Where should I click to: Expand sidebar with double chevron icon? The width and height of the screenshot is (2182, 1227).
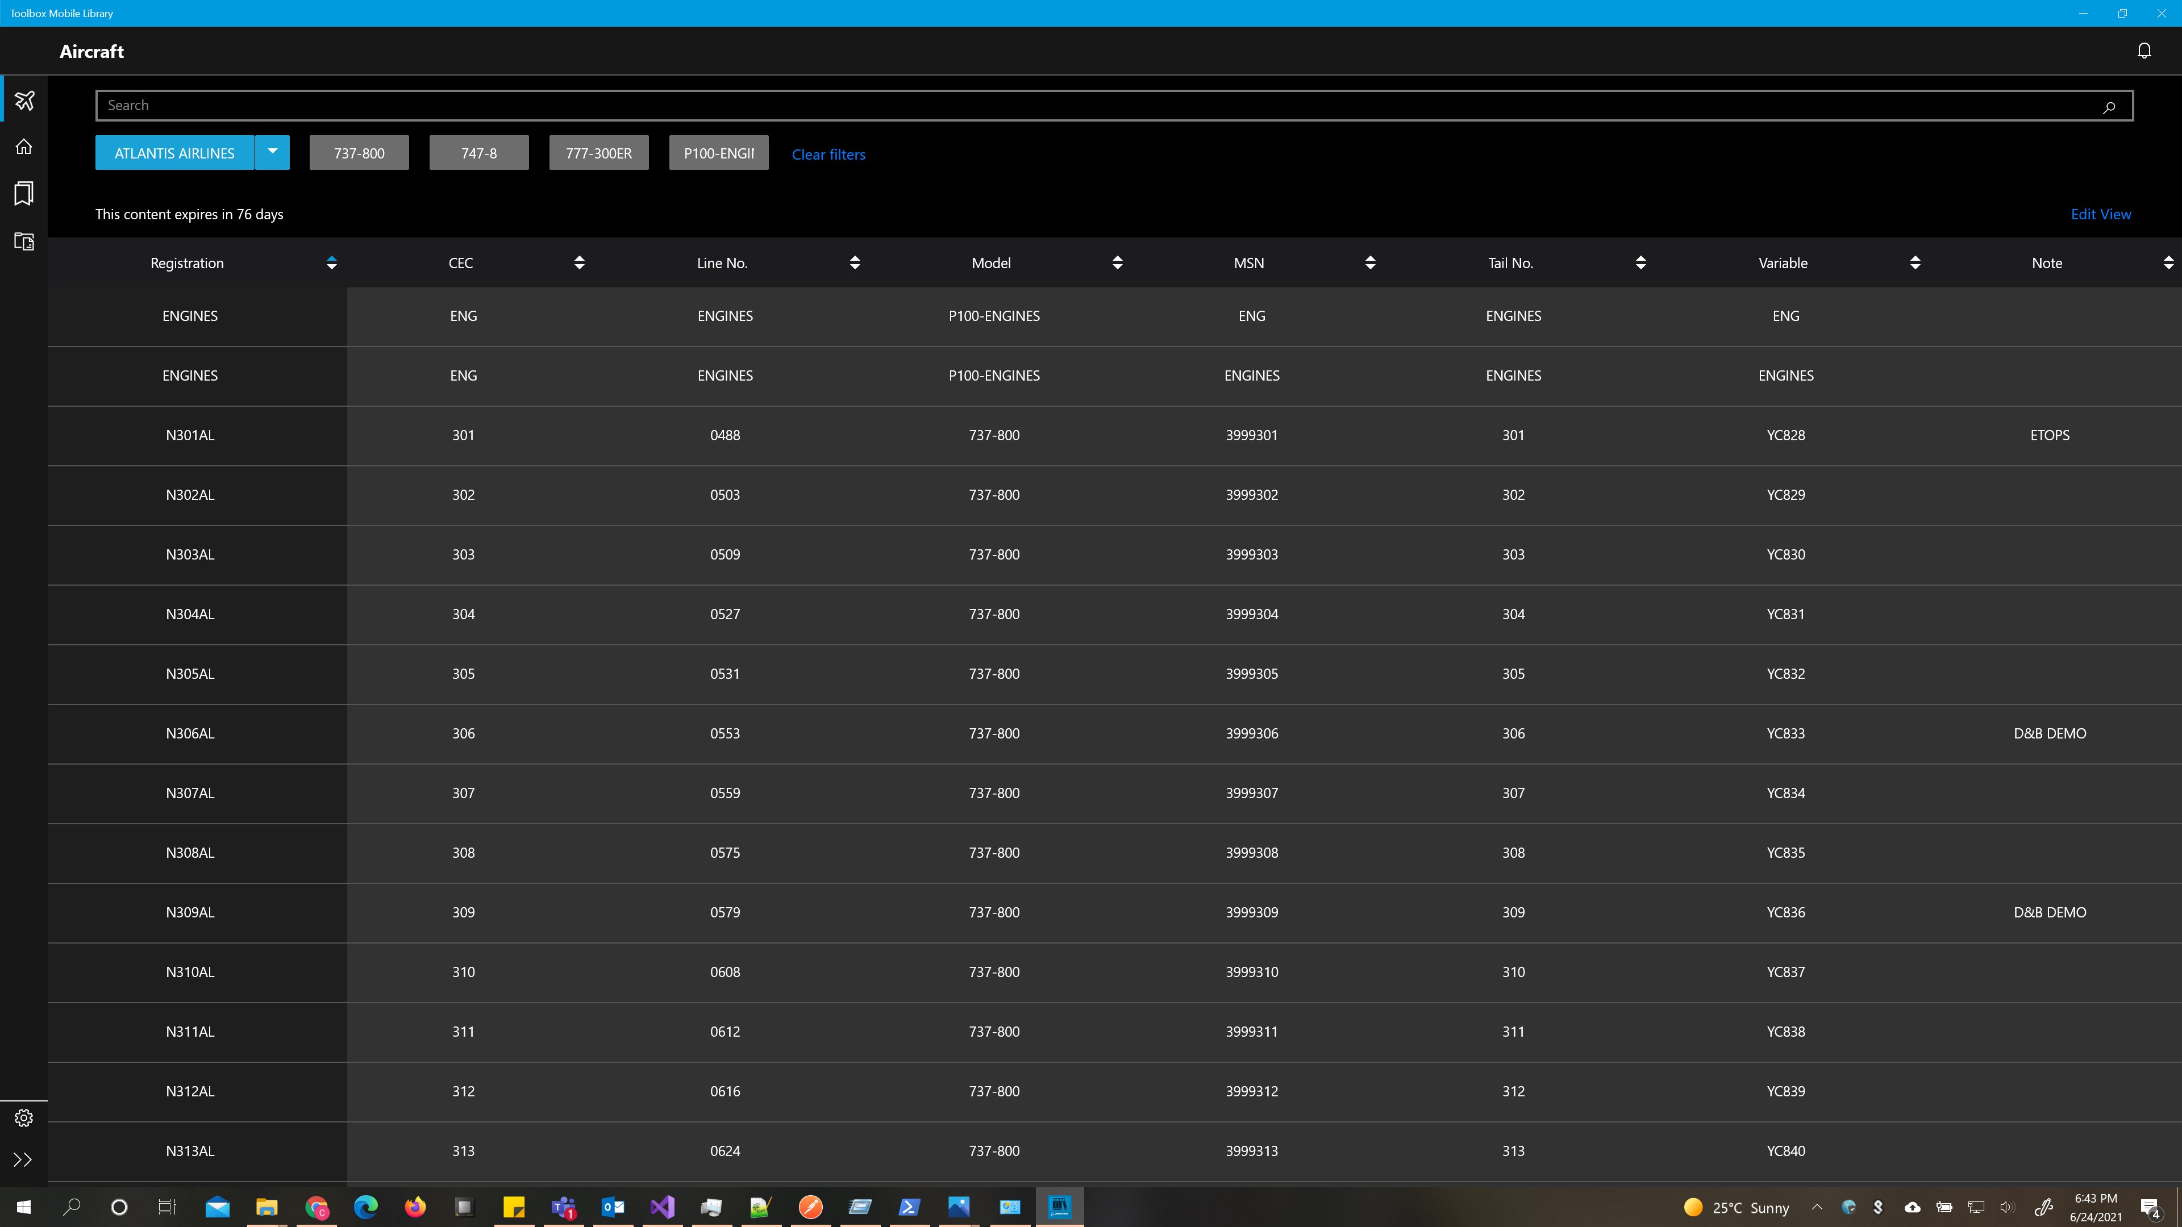(24, 1159)
